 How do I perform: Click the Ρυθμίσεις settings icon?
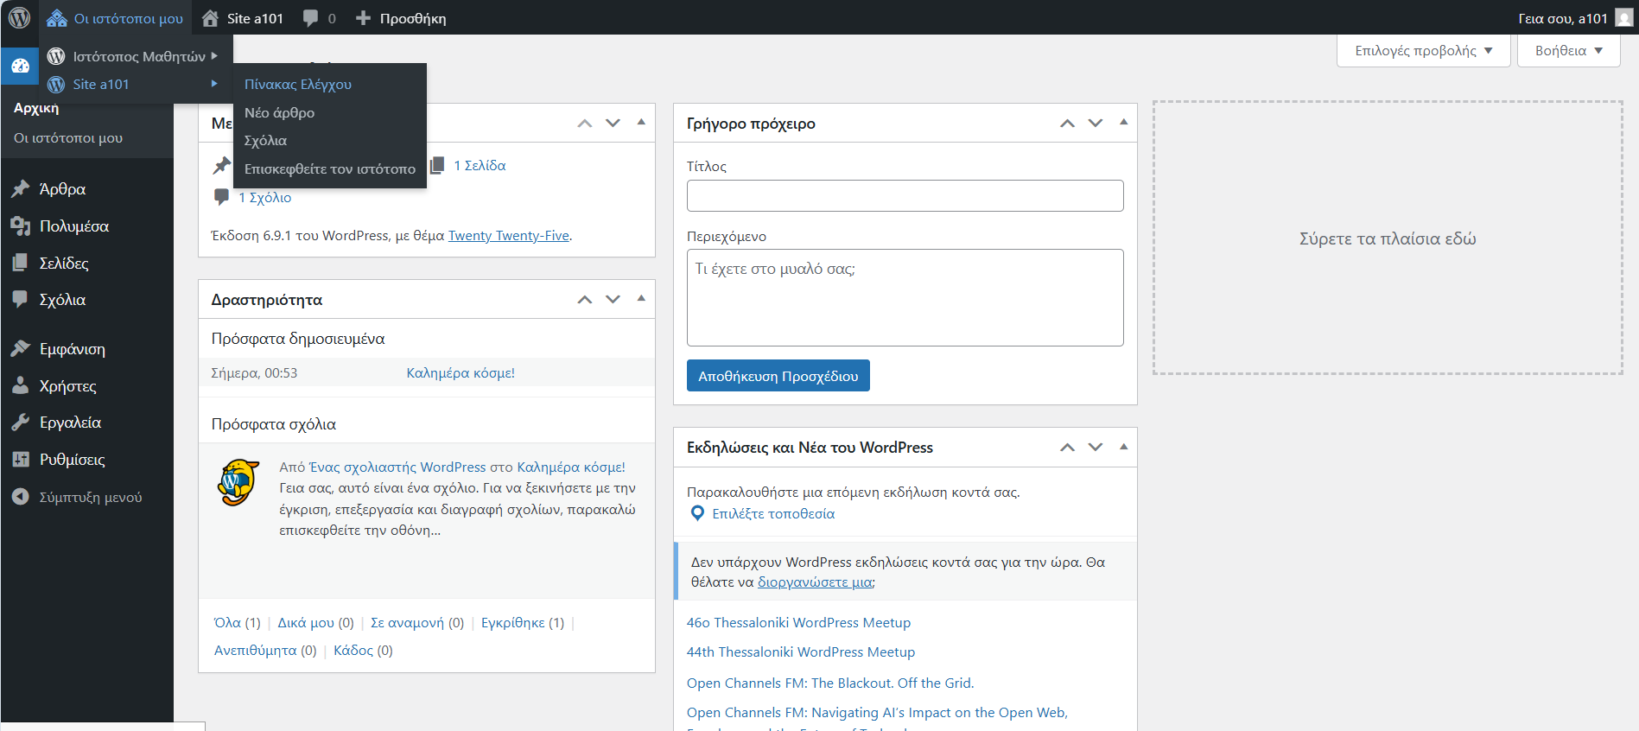point(21,460)
